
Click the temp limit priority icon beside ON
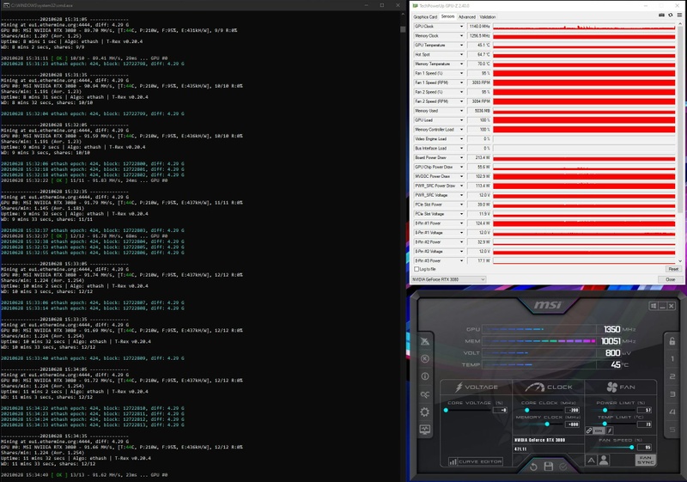[x=610, y=430]
